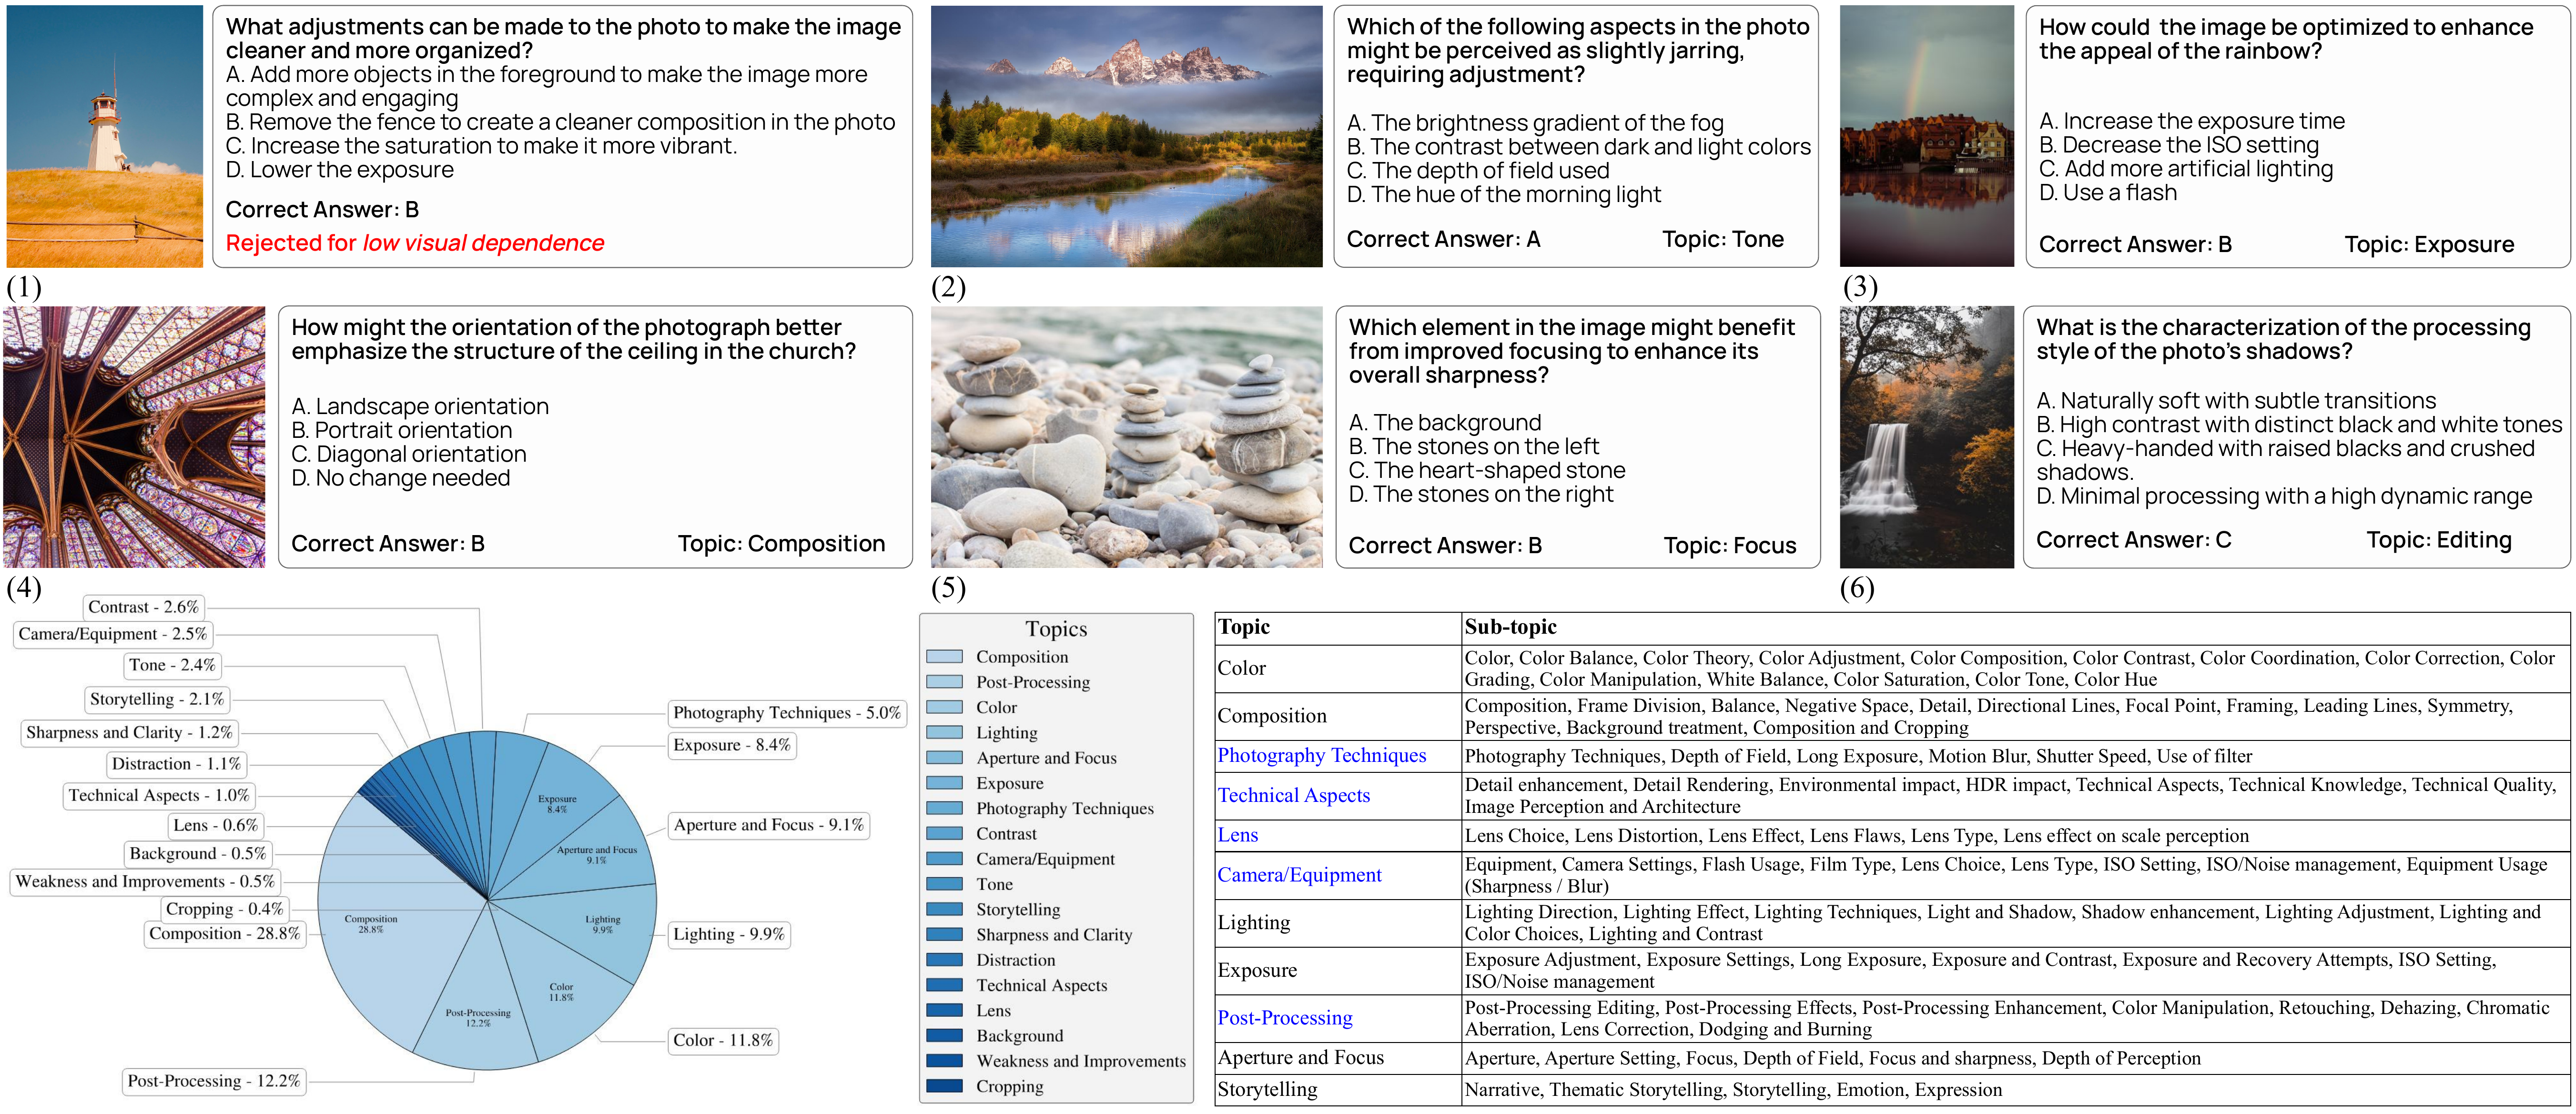Click option 'B. Portrait orientation'
Screen dimensions: 2576x1114
402,430
